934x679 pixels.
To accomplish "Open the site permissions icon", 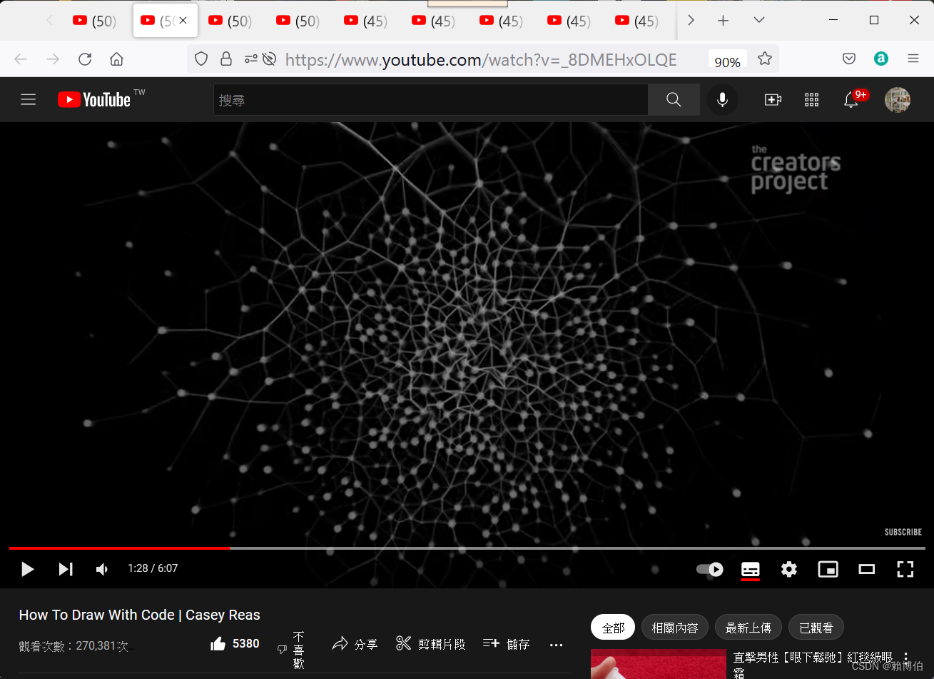I will coord(250,59).
